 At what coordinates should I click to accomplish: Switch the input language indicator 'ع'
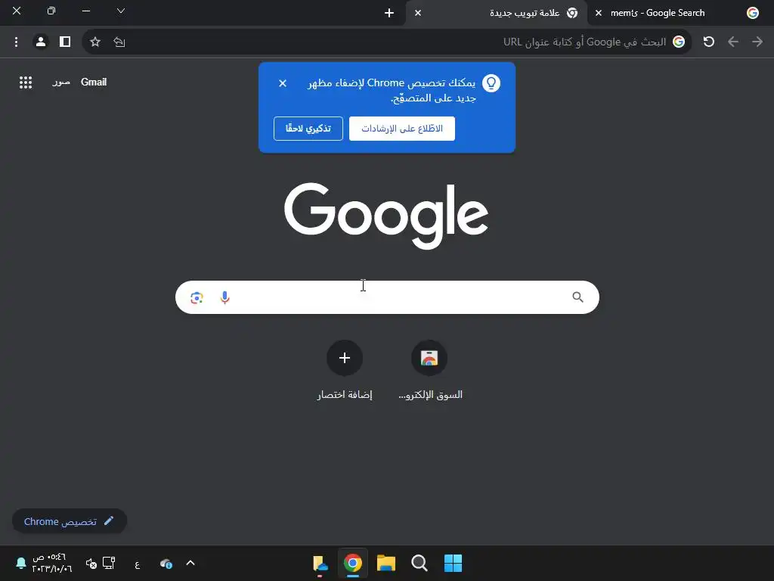coord(138,564)
